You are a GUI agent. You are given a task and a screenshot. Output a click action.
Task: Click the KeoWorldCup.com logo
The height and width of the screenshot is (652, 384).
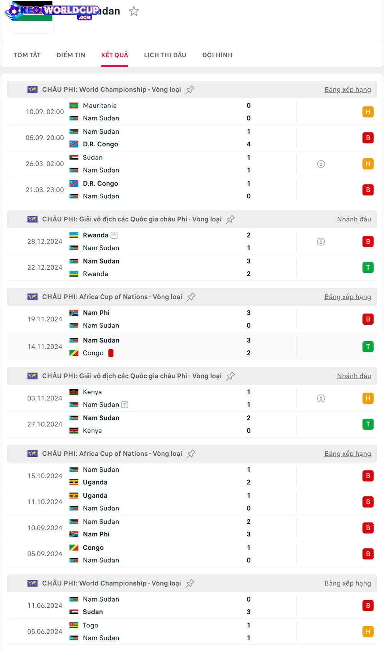click(x=52, y=11)
